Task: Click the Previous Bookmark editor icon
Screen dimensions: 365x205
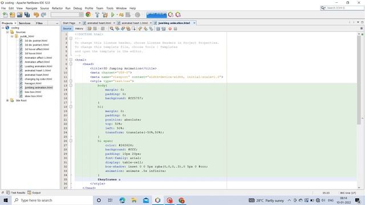Action: point(140,28)
